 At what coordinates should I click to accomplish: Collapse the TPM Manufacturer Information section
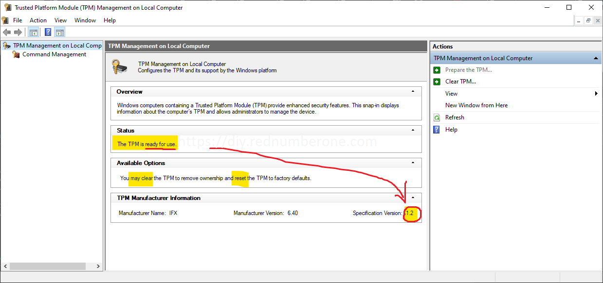413,198
